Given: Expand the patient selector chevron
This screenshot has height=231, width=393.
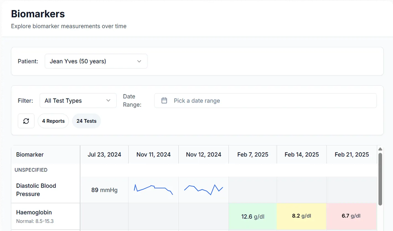Looking at the screenshot, I should pyautogui.click(x=139, y=61).
